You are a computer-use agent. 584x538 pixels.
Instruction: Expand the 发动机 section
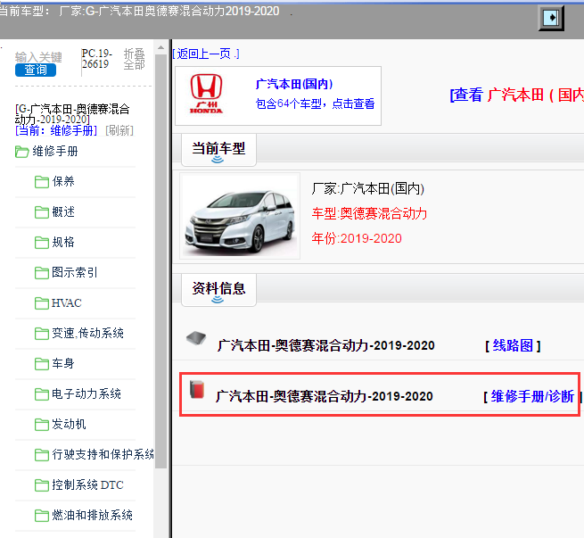(x=69, y=424)
